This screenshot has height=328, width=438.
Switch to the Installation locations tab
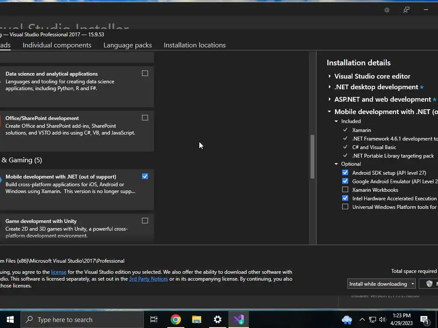(x=195, y=45)
